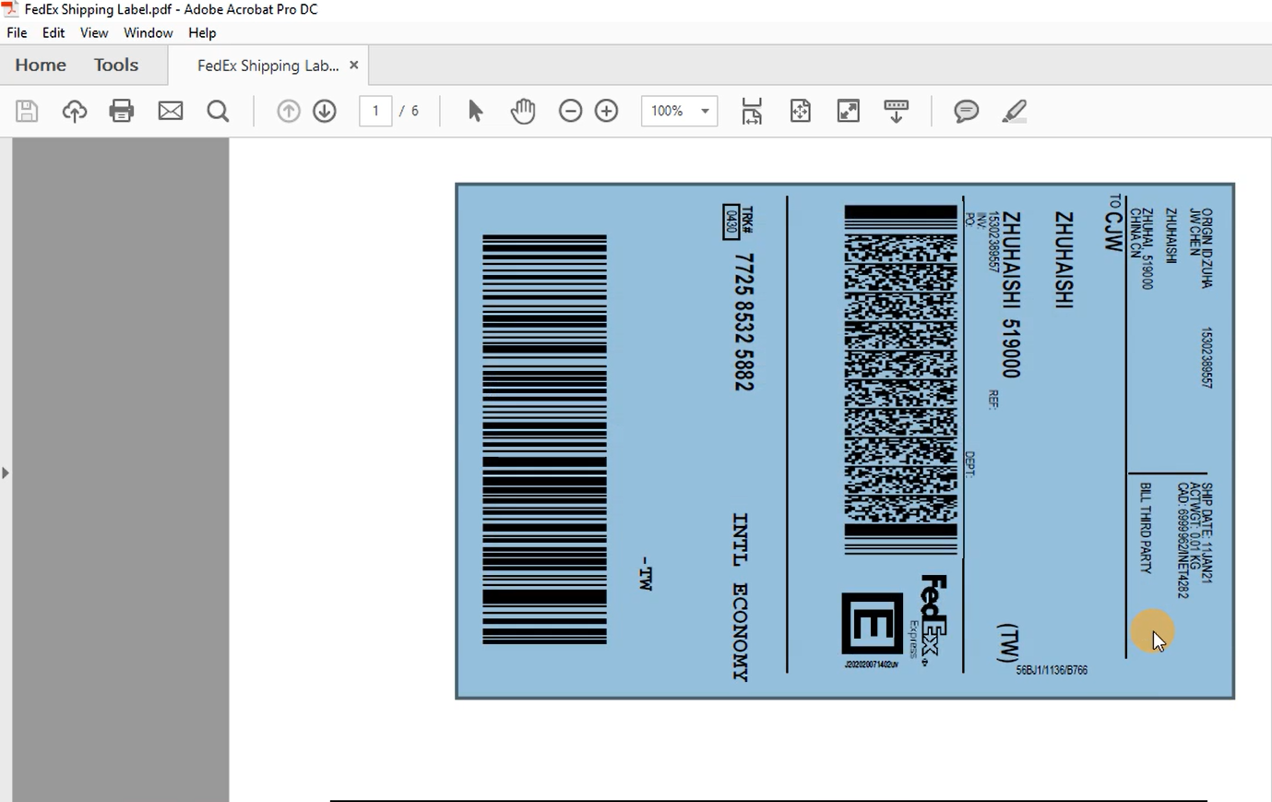Click the fit width scrolling icon

coord(752,112)
